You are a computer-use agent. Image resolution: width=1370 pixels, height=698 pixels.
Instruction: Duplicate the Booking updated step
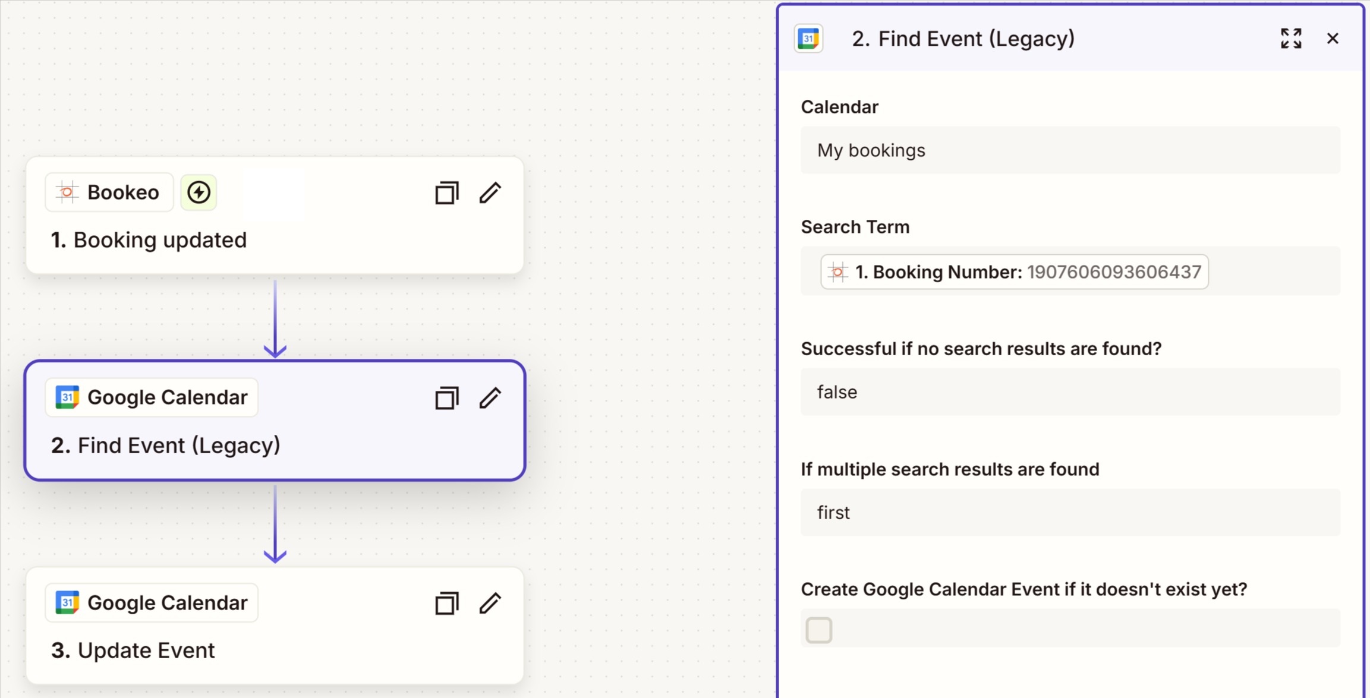point(446,192)
